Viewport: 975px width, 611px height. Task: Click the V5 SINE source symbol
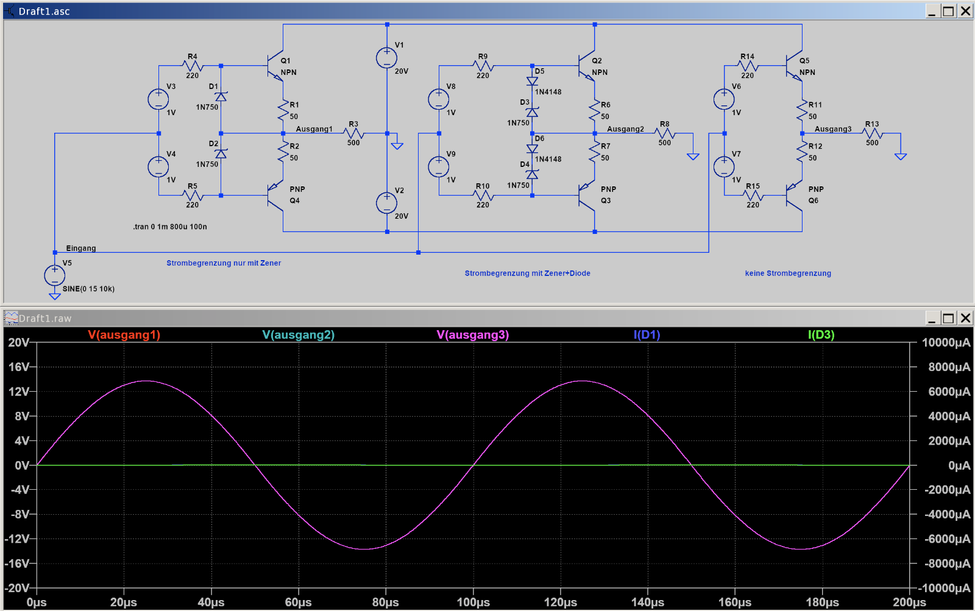point(55,275)
